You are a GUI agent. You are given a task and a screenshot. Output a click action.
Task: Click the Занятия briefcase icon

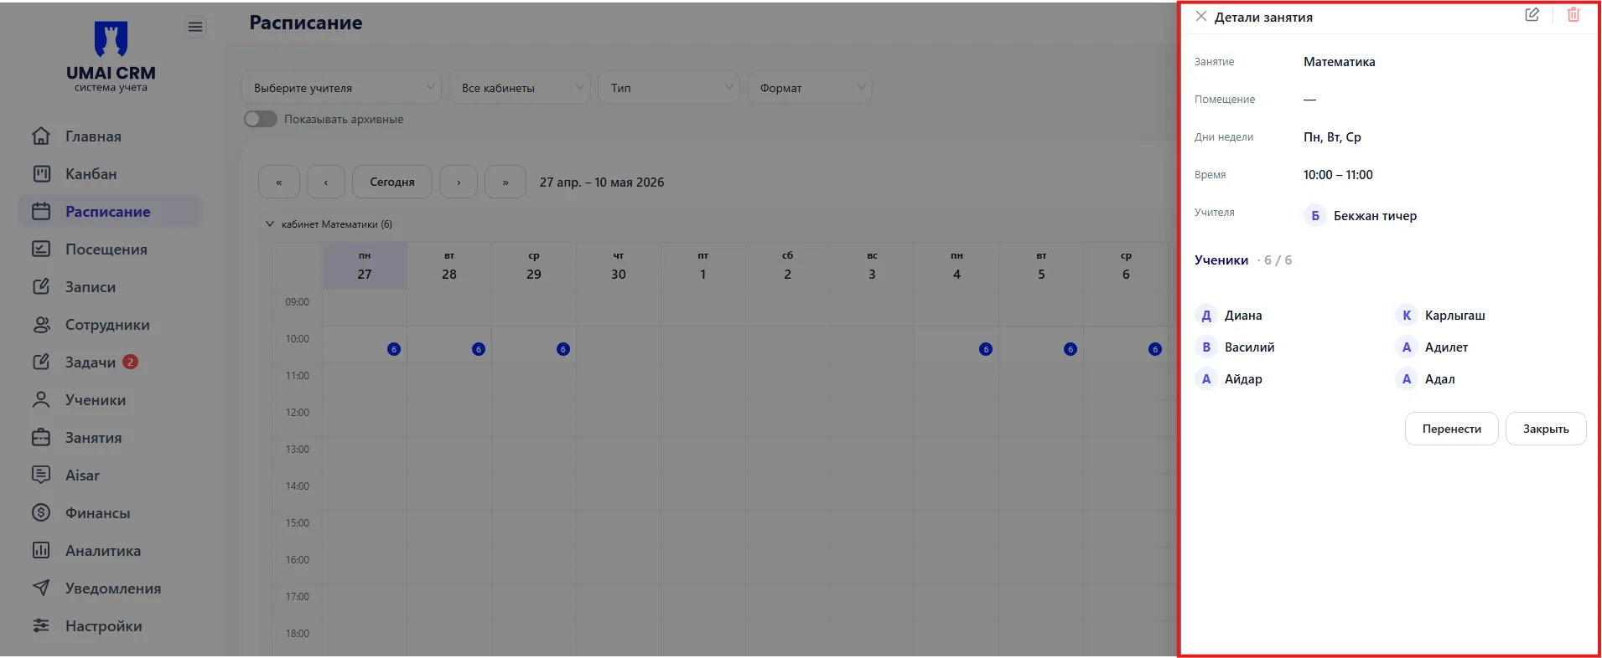[x=41, y=437]
